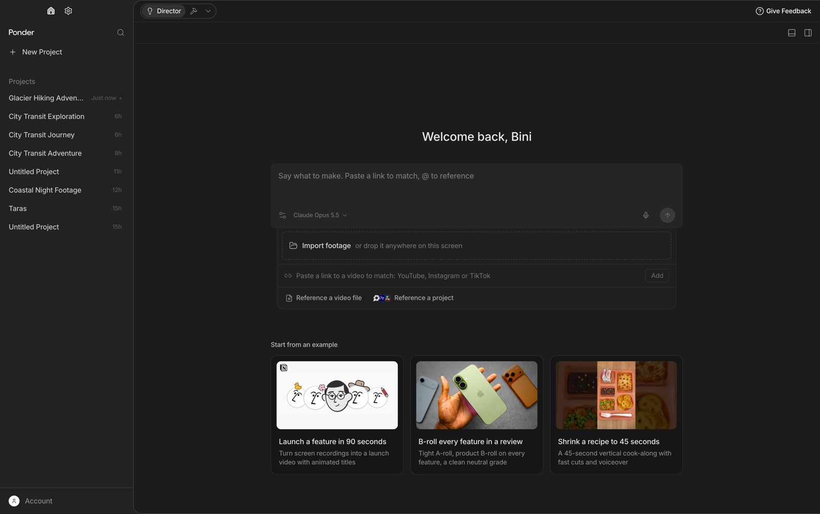This screenshot has width=820, height=514.
Task: Open Claude Opus 5.5 model dropdown
Action: [x=320, y=215]
